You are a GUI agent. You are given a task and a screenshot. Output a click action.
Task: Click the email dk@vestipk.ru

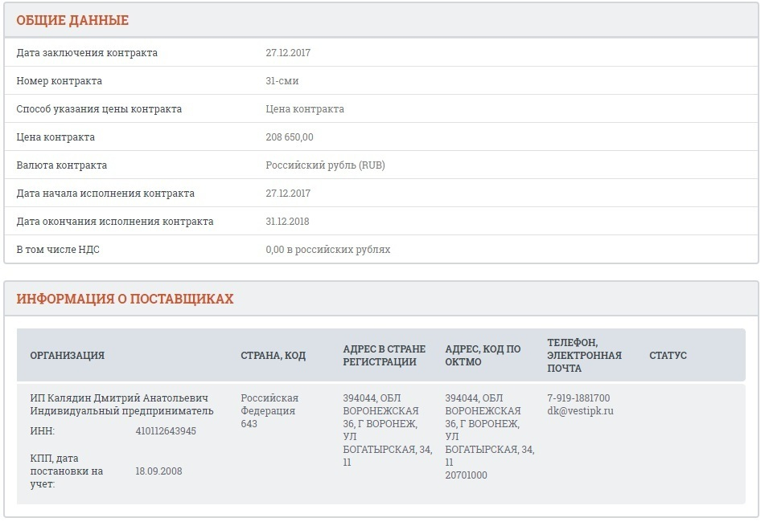point(580,411)
